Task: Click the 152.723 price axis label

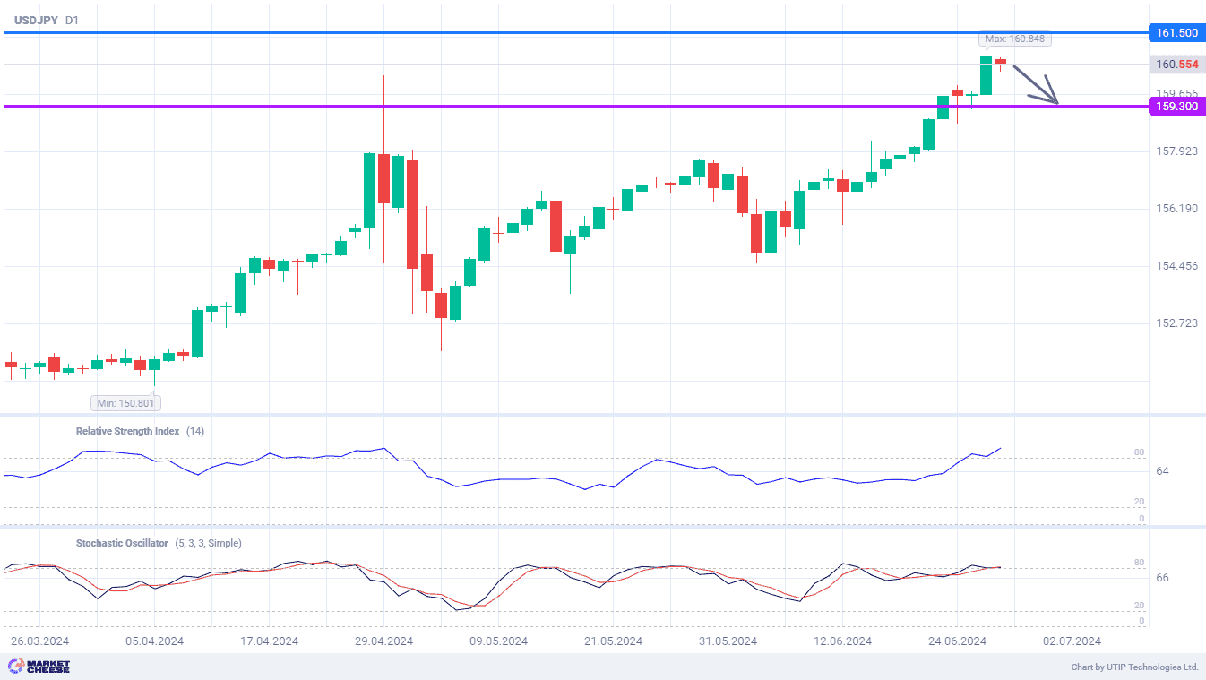Action: pos(1176,323)
